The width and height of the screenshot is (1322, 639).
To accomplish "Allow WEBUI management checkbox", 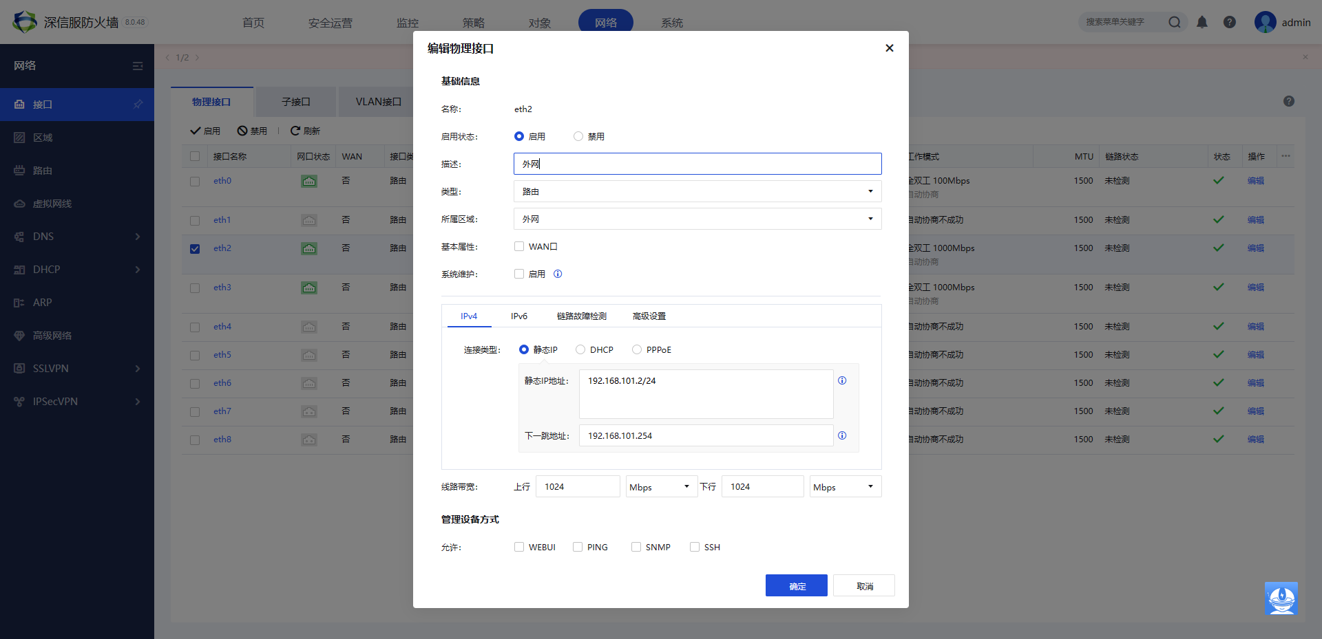I will click(519, 547).
